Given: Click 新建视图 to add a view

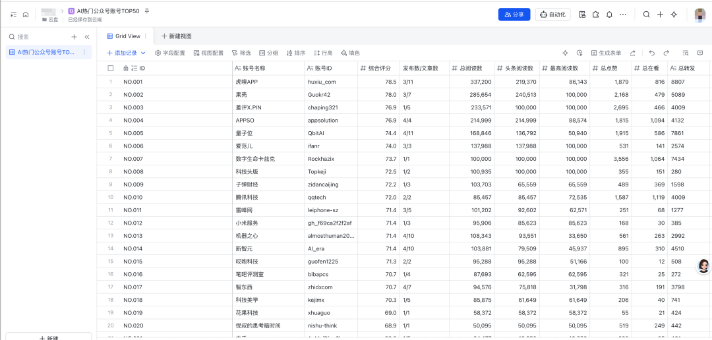Looking at the screenshot, I should click(177, 36).
